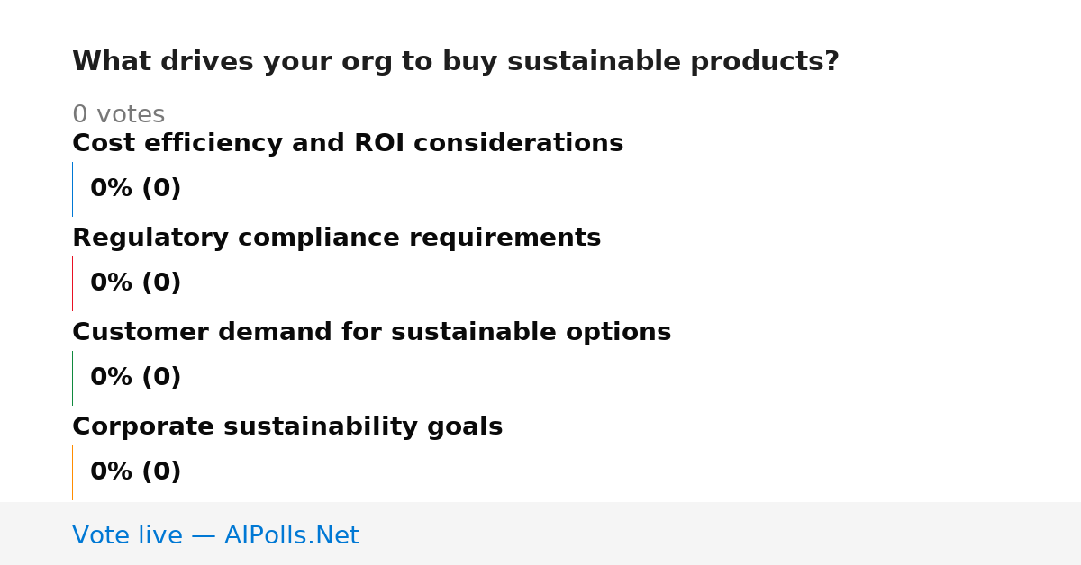This screenshot has height=565, width=1081.
Task: Click 0% (0) result under Customer demand
Action: pos(136,378)
